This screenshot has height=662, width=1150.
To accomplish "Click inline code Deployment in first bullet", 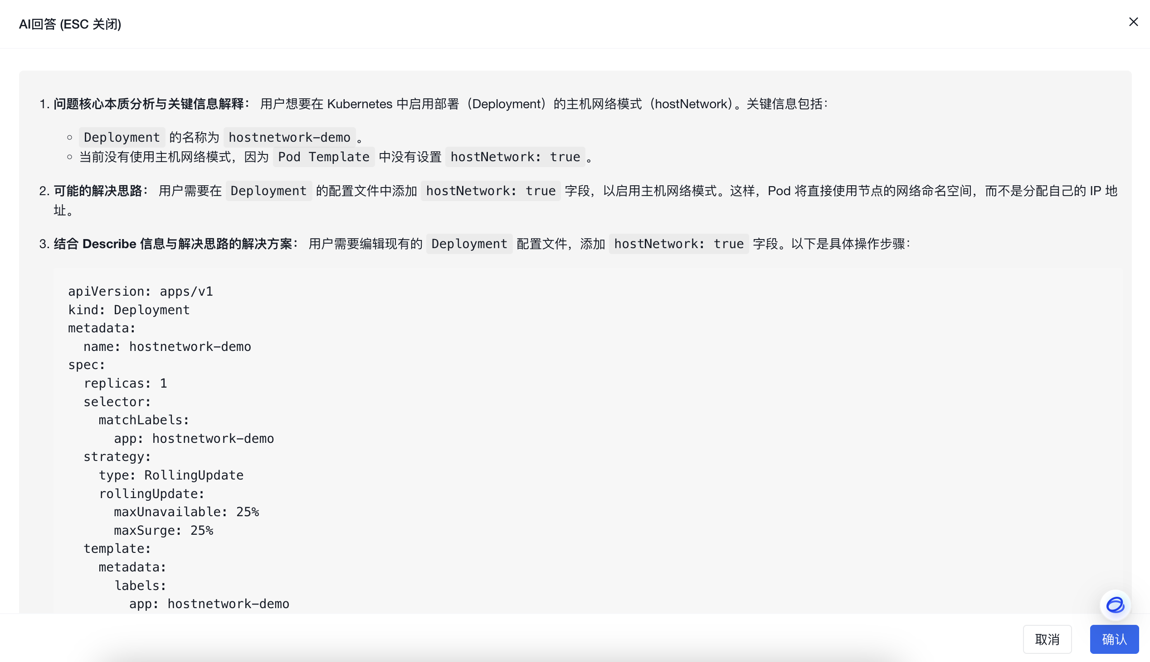I will tap(122, 137).
